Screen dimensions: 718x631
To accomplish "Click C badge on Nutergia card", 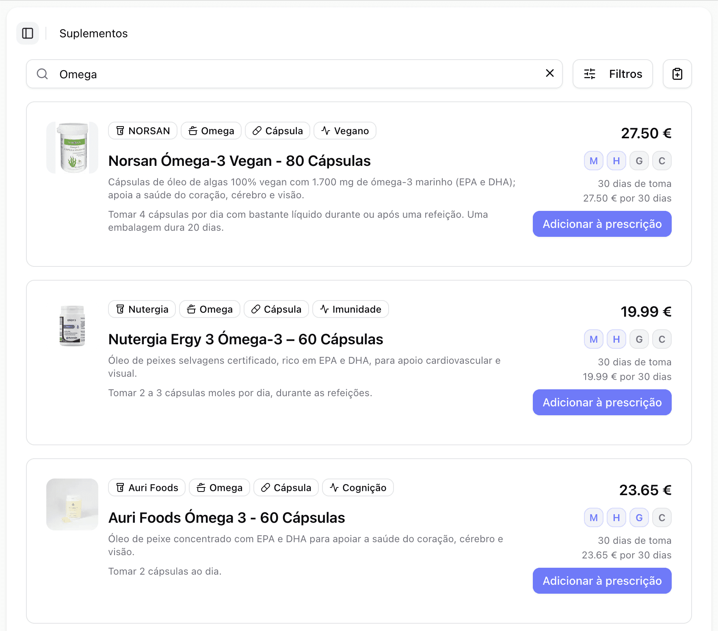I will (x=662, y=339).
